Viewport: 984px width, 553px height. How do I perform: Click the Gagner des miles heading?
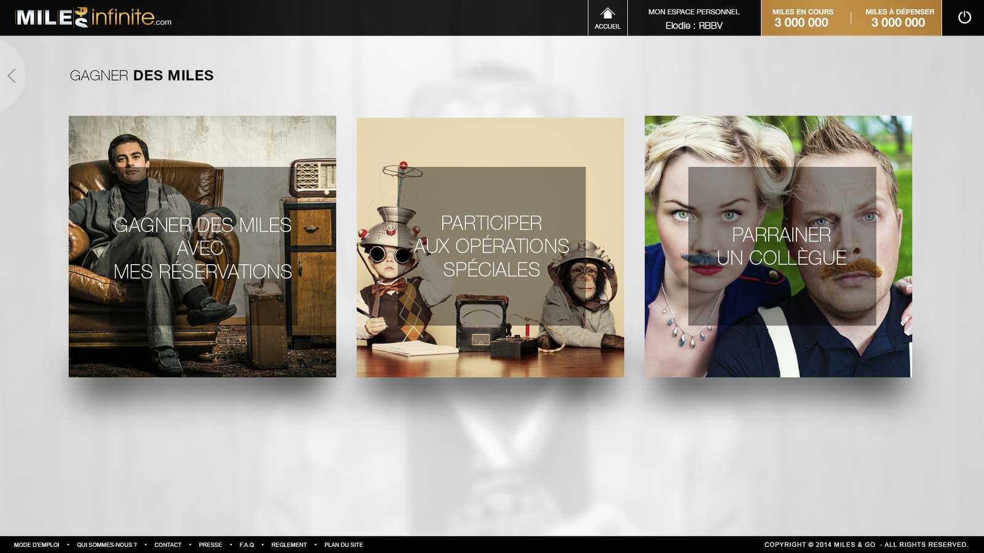[x=141, y=76]
